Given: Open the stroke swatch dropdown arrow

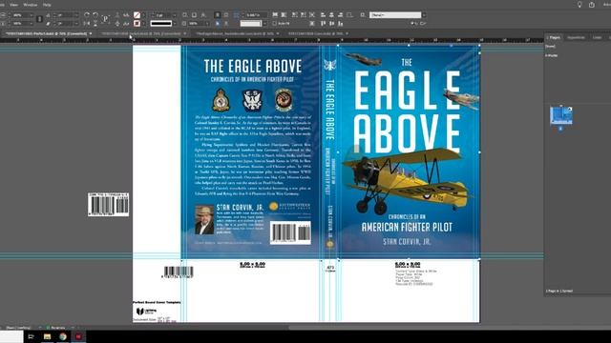Looking at the screenshot, I should coord(143,23).
